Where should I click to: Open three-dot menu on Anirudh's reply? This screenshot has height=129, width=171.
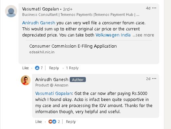pyautogui.click(x=154, y=79)
